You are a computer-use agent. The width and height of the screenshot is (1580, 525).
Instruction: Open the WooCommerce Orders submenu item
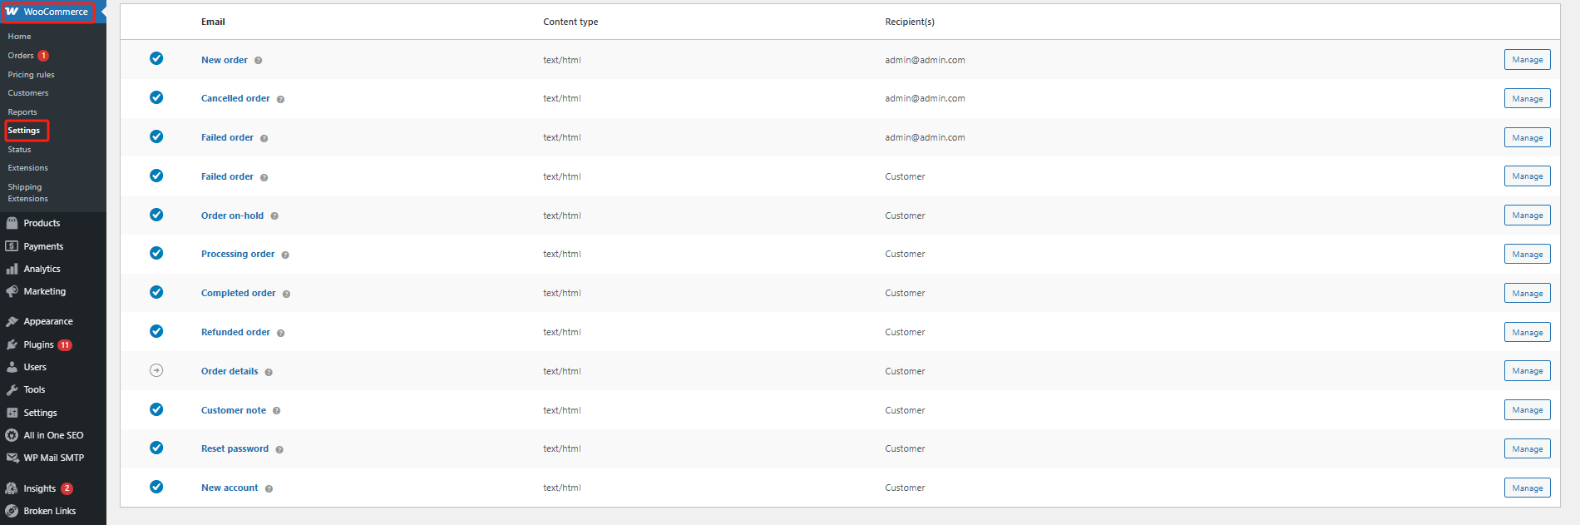pos(21,56)
